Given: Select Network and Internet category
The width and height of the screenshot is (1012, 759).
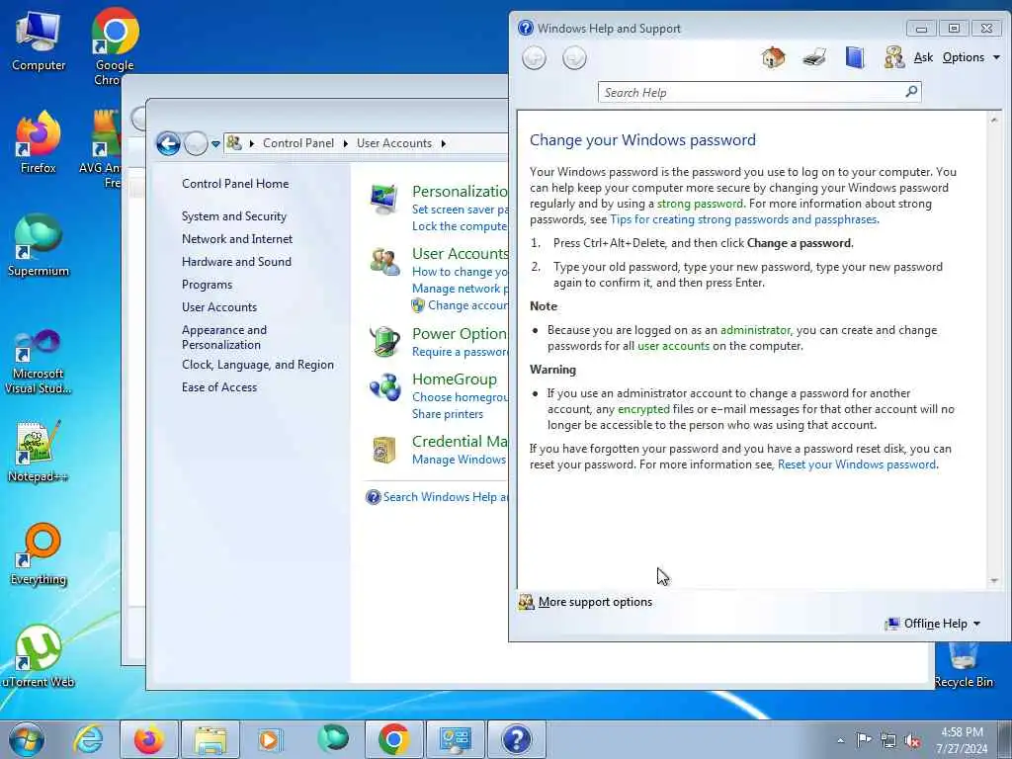Looking at the screenshot, I should [237, 239].
